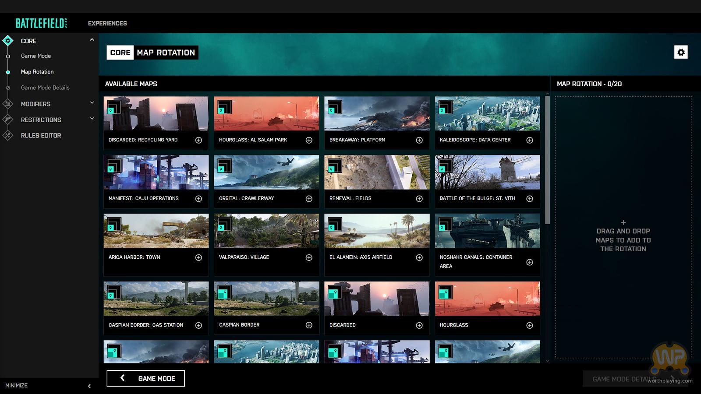This screenshot has width=701, height=394.
Task: Click the Core diamond icon in sidebar
Action: [7, 41]
